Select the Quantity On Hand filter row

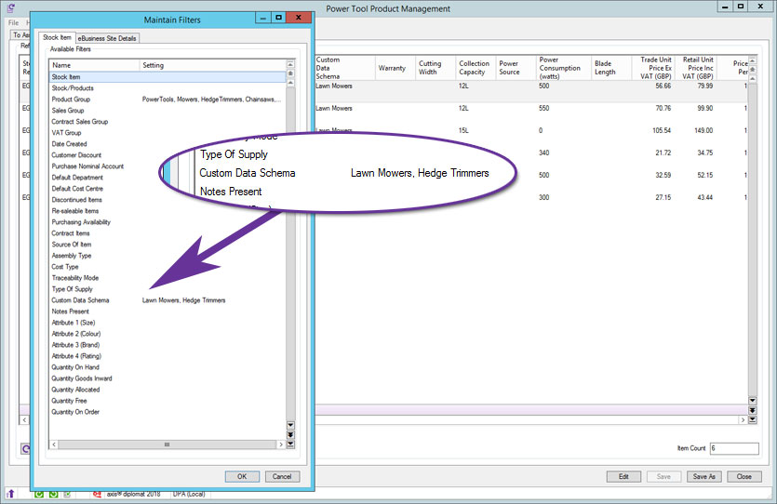167,367
